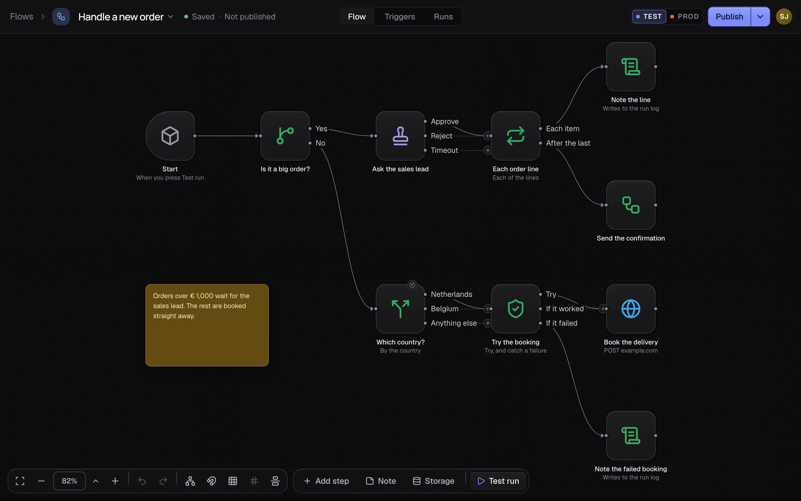Click the flow icon beside the Flows breadcrumb
This screenshot has height=501, width=801.
(x=61, y=17)
